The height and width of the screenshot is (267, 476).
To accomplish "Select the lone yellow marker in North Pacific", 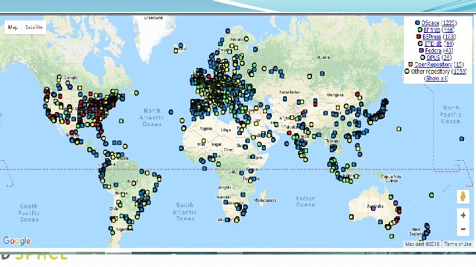I will click(x=399, y=129).
